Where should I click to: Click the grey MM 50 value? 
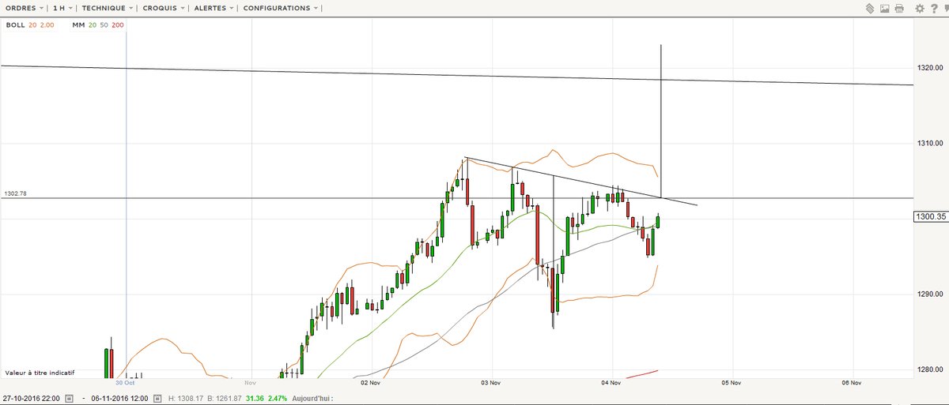104,25
